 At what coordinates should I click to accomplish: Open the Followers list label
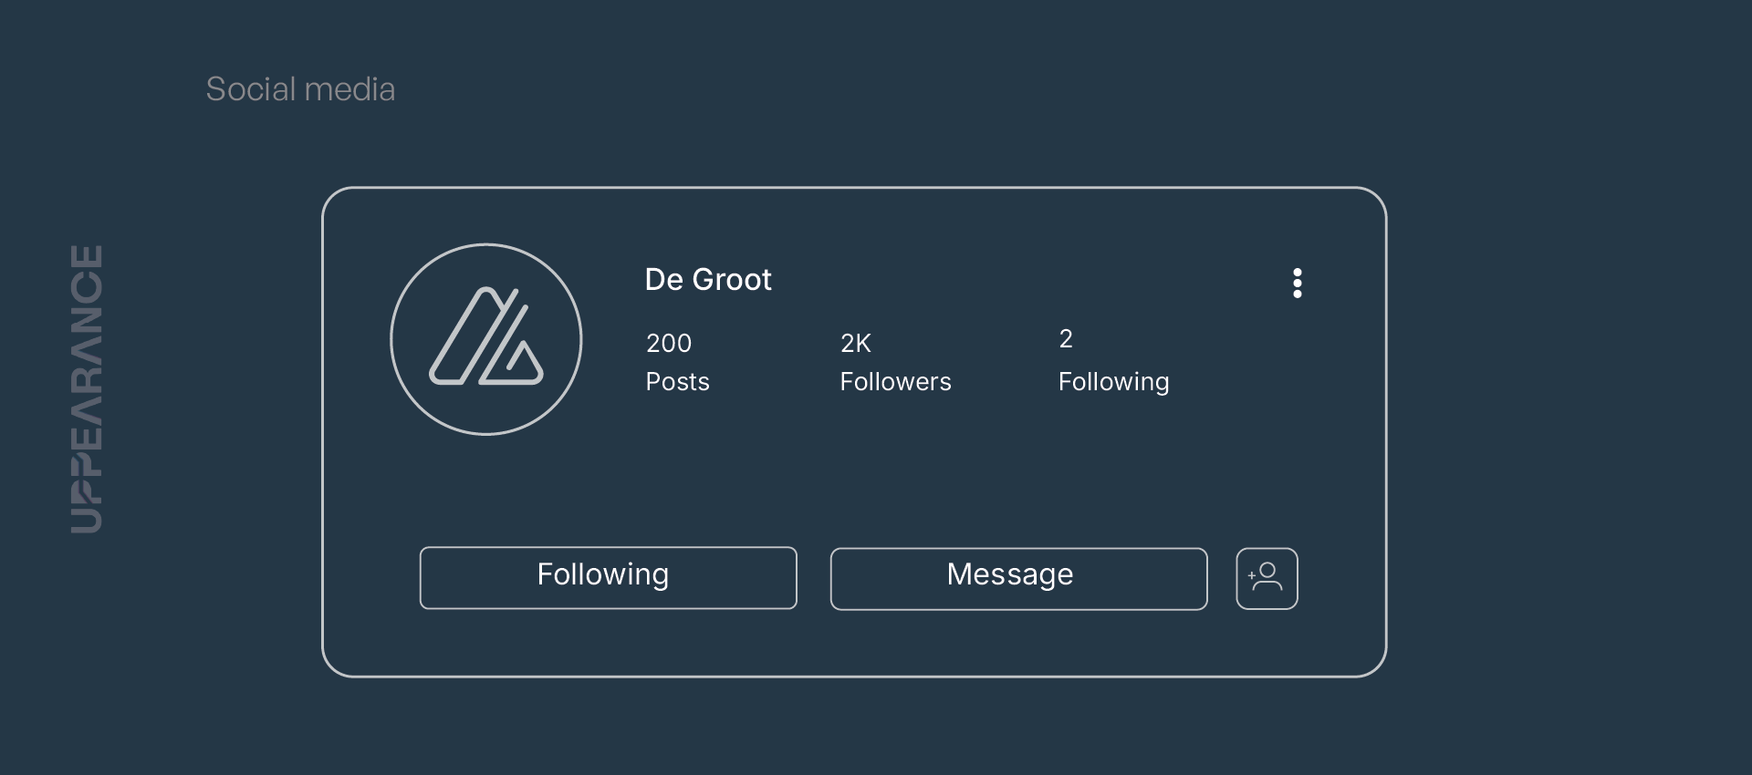(895, 381)
